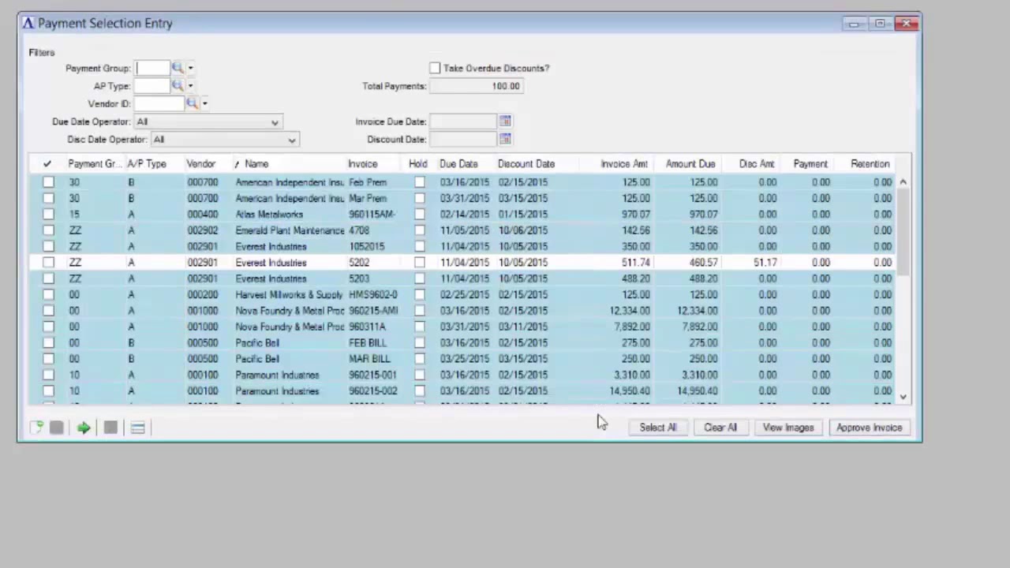Sort by the Invoice Amt column header
Image resolution: width=1010 pixels, height=568 pixels.
pos(623,164)
